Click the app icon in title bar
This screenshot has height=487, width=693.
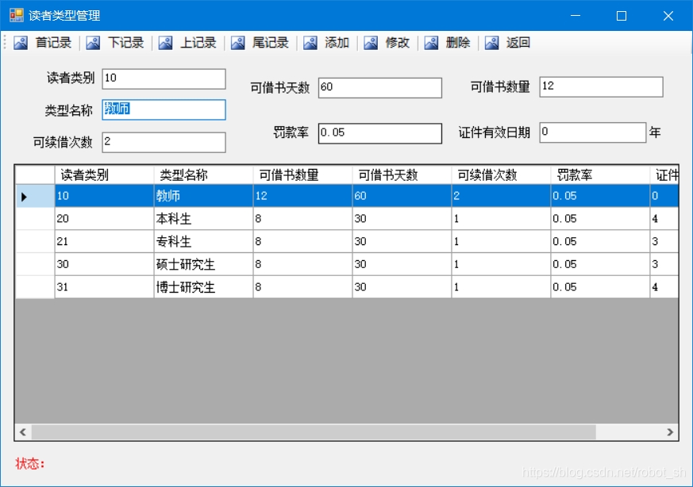pos(17,15)
